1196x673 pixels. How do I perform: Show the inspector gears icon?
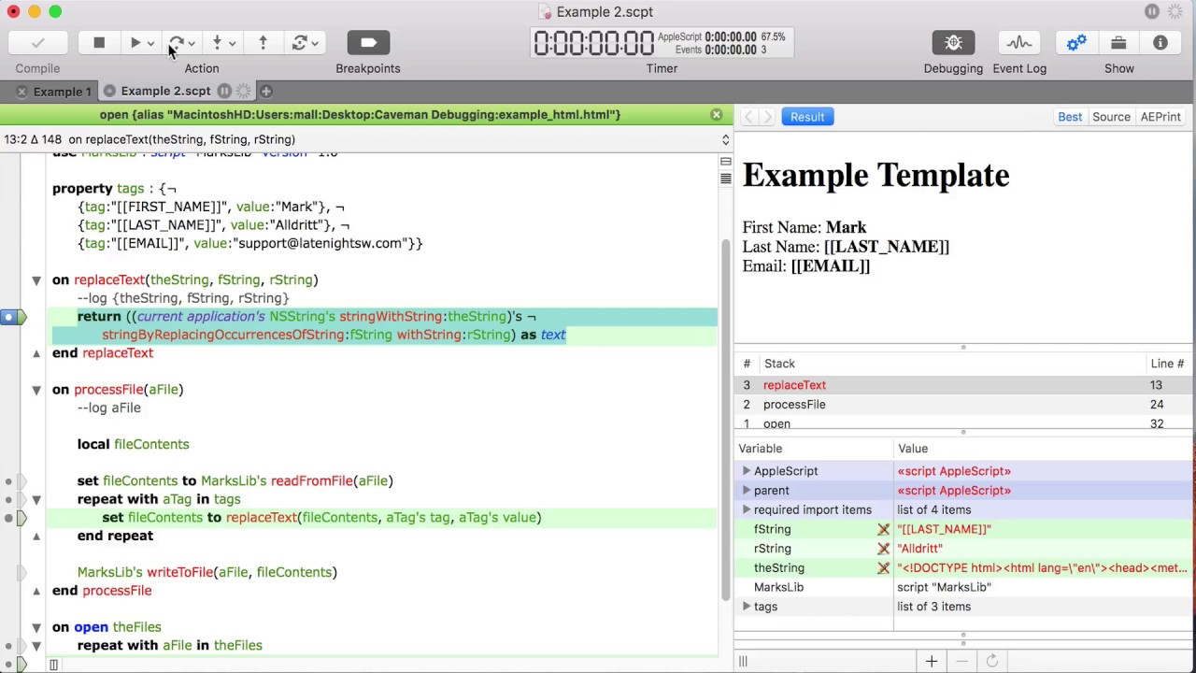click(1076, 43)
